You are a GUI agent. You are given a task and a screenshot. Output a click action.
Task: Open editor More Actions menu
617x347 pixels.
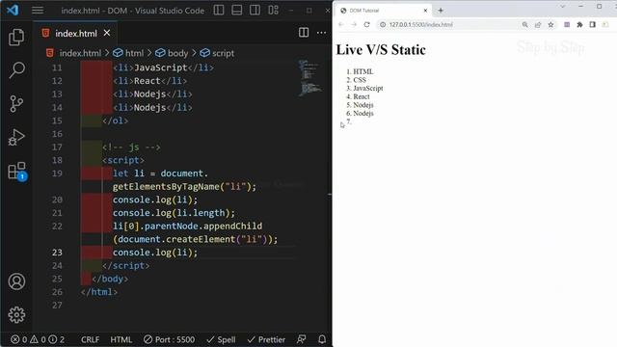click(x=321, y=33)
